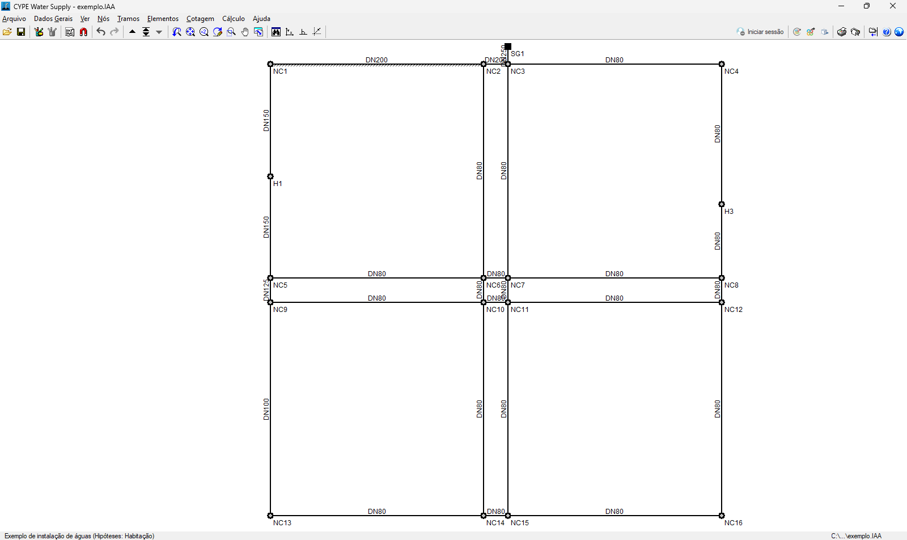Open a file with the folder icon
This screenshot has height=540, width=907.
pyautogui.click(x=7, y=32)
